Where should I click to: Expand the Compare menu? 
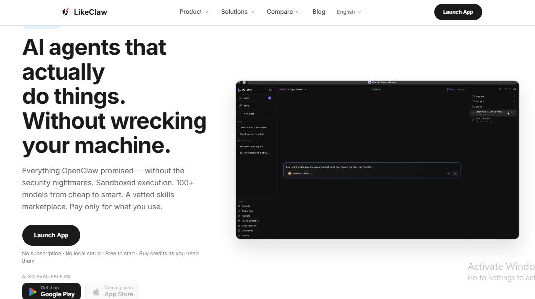283,12
